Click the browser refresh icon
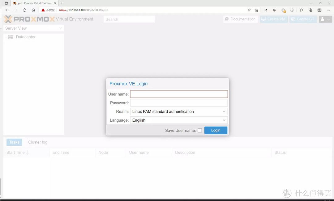Screen dimensions: 334x201 pos(24,10)
